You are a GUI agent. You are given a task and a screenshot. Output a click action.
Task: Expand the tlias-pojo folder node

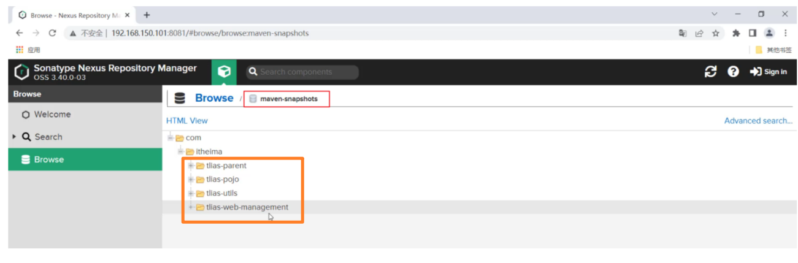point(191,180)
